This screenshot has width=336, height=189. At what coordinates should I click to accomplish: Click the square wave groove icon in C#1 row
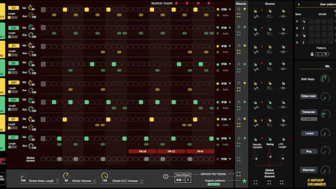click(270, 34)
